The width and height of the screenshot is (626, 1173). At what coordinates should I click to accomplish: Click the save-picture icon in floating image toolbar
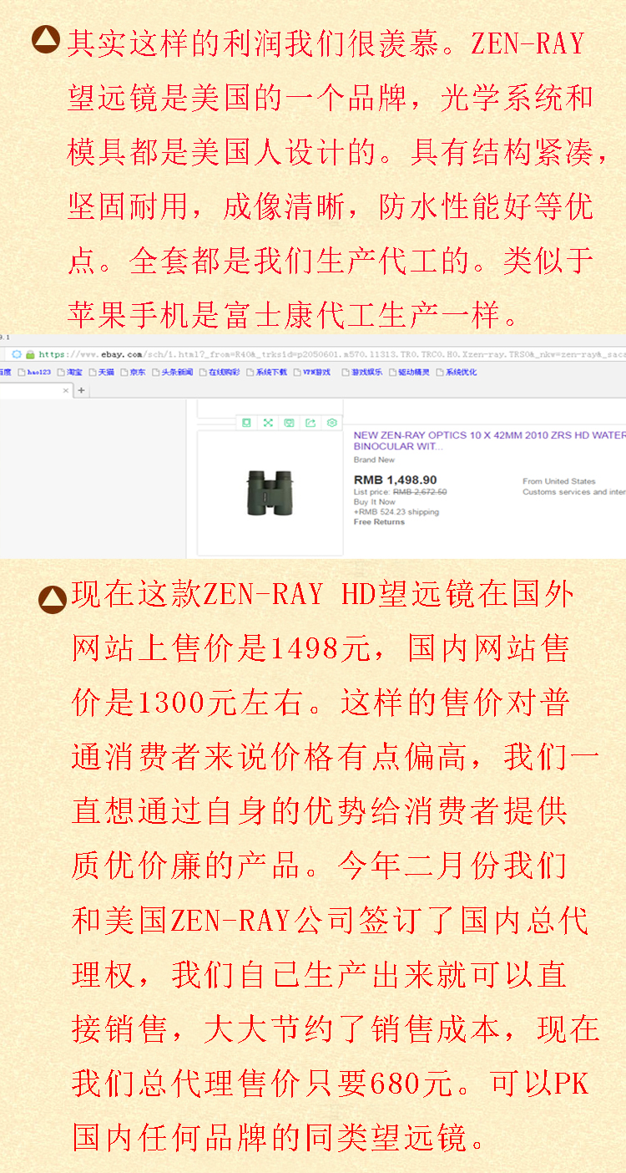tap(289, 423)
